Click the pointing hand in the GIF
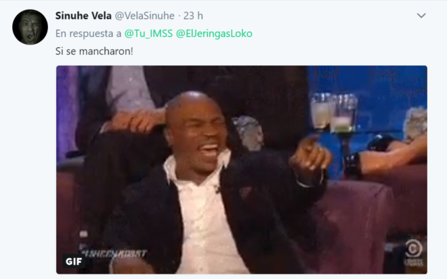This screenshot has height=279, width=447. pyautogui.click(x=310, y=156)
